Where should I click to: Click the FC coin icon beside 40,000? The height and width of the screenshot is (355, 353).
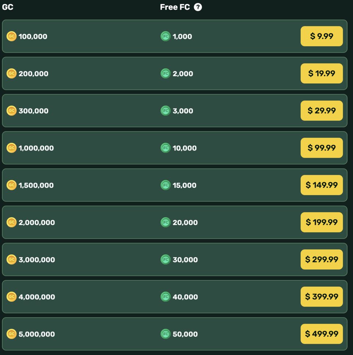[165, 297]
